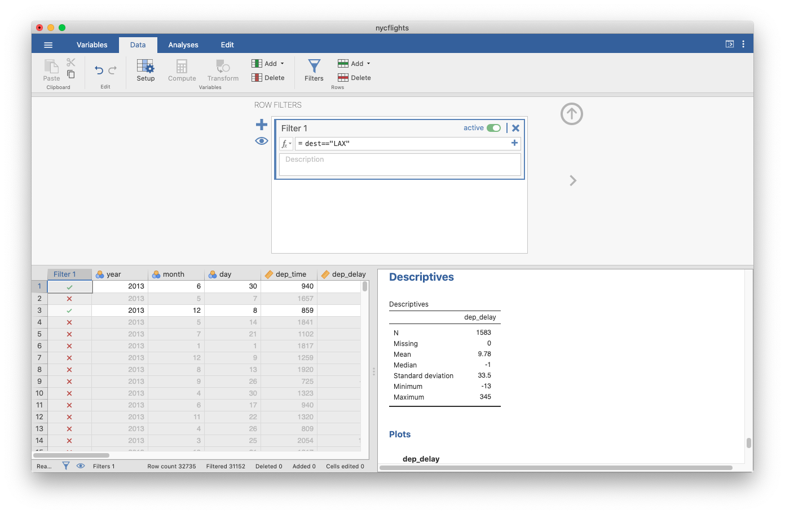
Task: Open the fx function dropdown in Filter 1
Action: tap(285, 143)
